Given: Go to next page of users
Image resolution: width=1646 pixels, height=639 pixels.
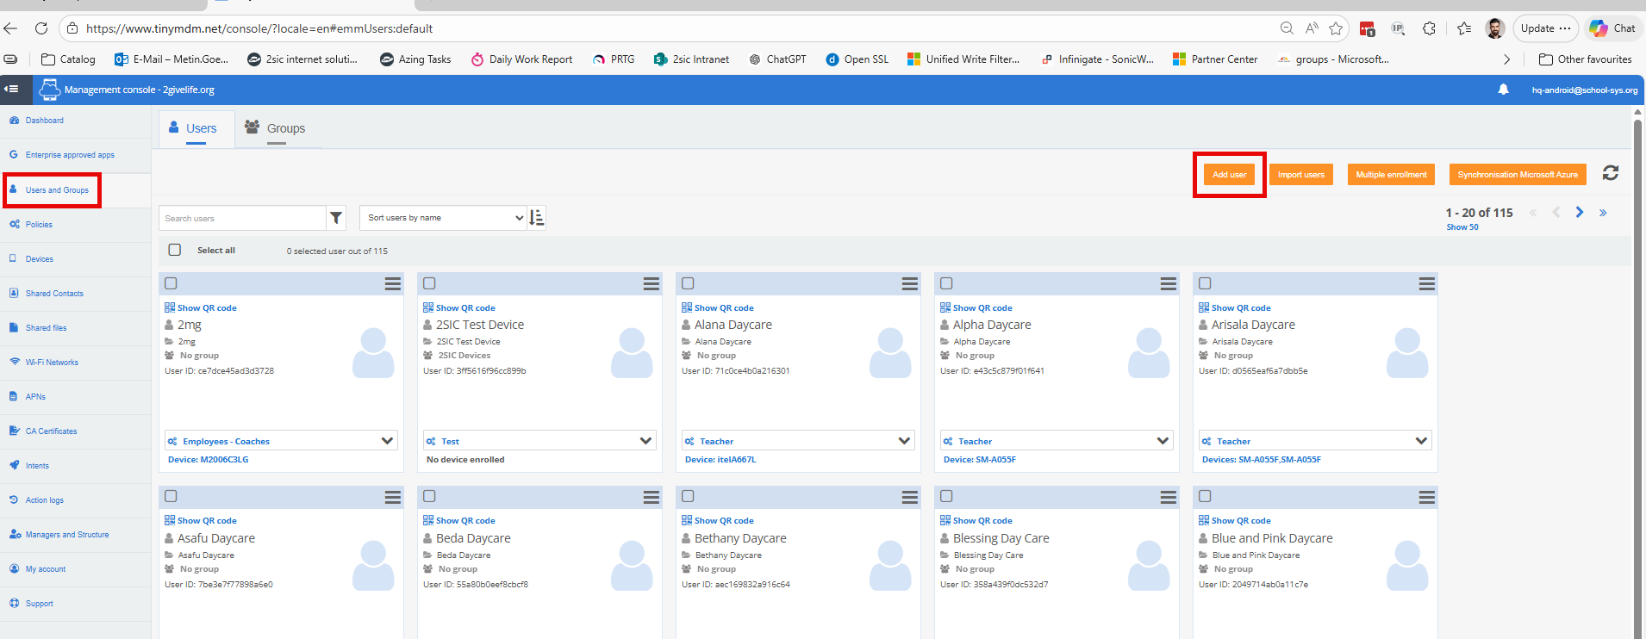Looking at the screenshot, I should pos(1580,213).
